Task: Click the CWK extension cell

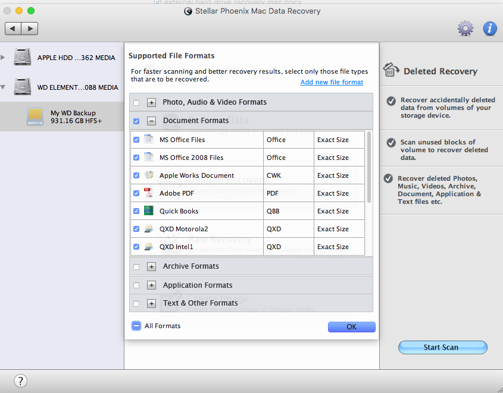Action: point(288,175)
